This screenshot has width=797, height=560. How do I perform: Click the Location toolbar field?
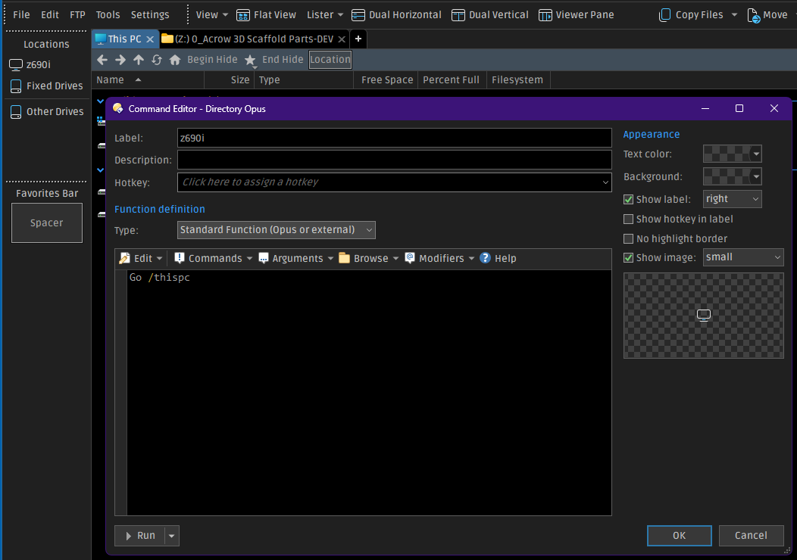pos(330,60)
